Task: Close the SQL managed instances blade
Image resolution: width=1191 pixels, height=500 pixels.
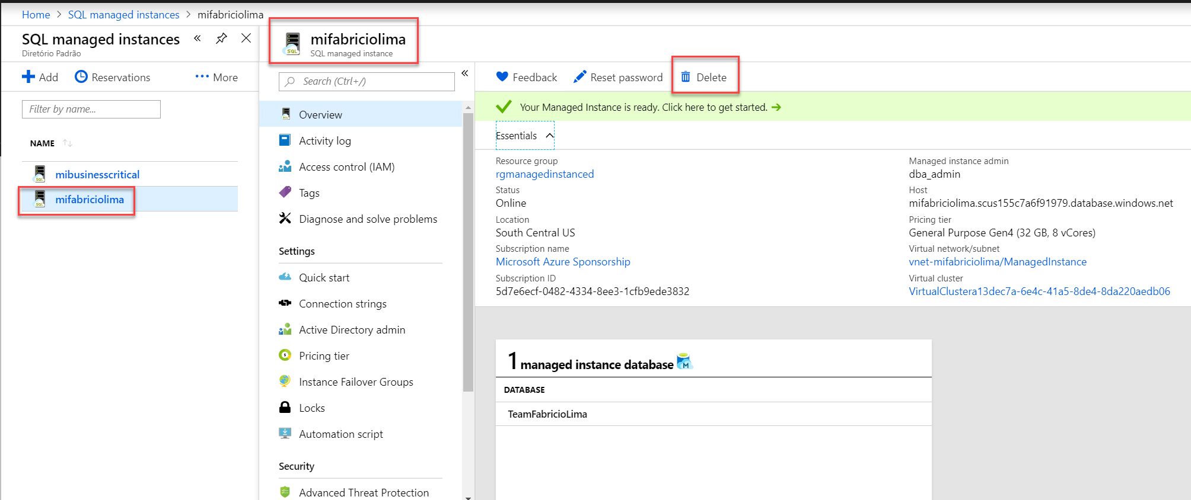Action: pyautogui.click(x=246, y=39)
